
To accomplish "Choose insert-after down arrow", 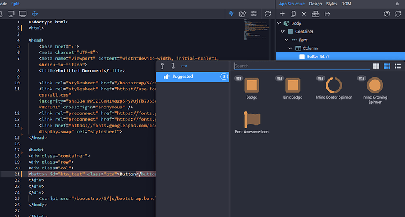I will point(173,66).
